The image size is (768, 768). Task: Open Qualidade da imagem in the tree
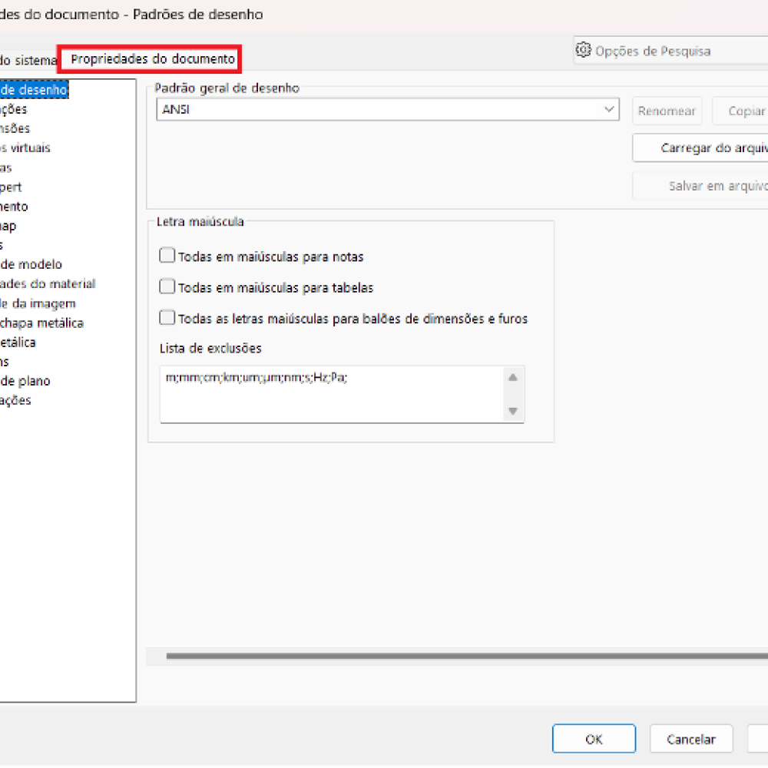click(x=38, y=303)
